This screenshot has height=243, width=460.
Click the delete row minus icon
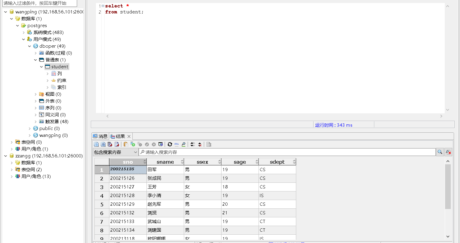pyautogui.click(x=140, y=144)
